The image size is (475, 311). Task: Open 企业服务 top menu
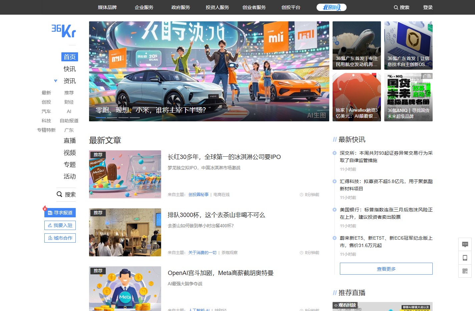144,7
